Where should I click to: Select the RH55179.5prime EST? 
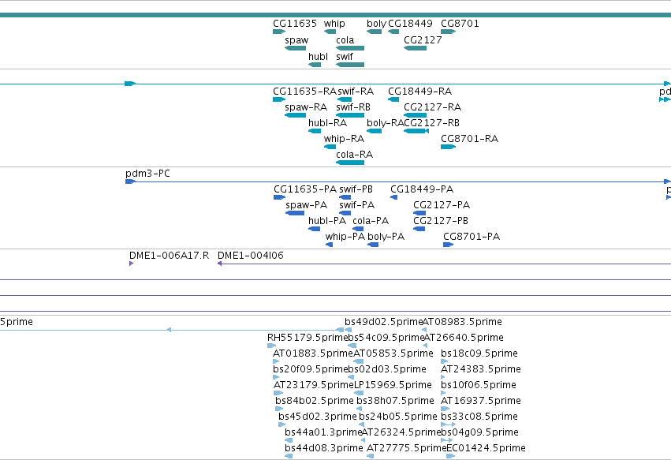pyautogui.click(x=271, y=346)
